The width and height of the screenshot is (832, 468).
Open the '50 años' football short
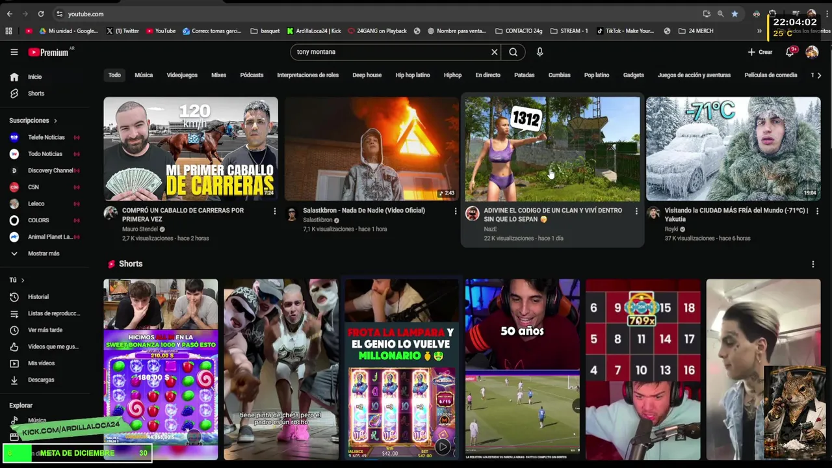pos(522,369)
